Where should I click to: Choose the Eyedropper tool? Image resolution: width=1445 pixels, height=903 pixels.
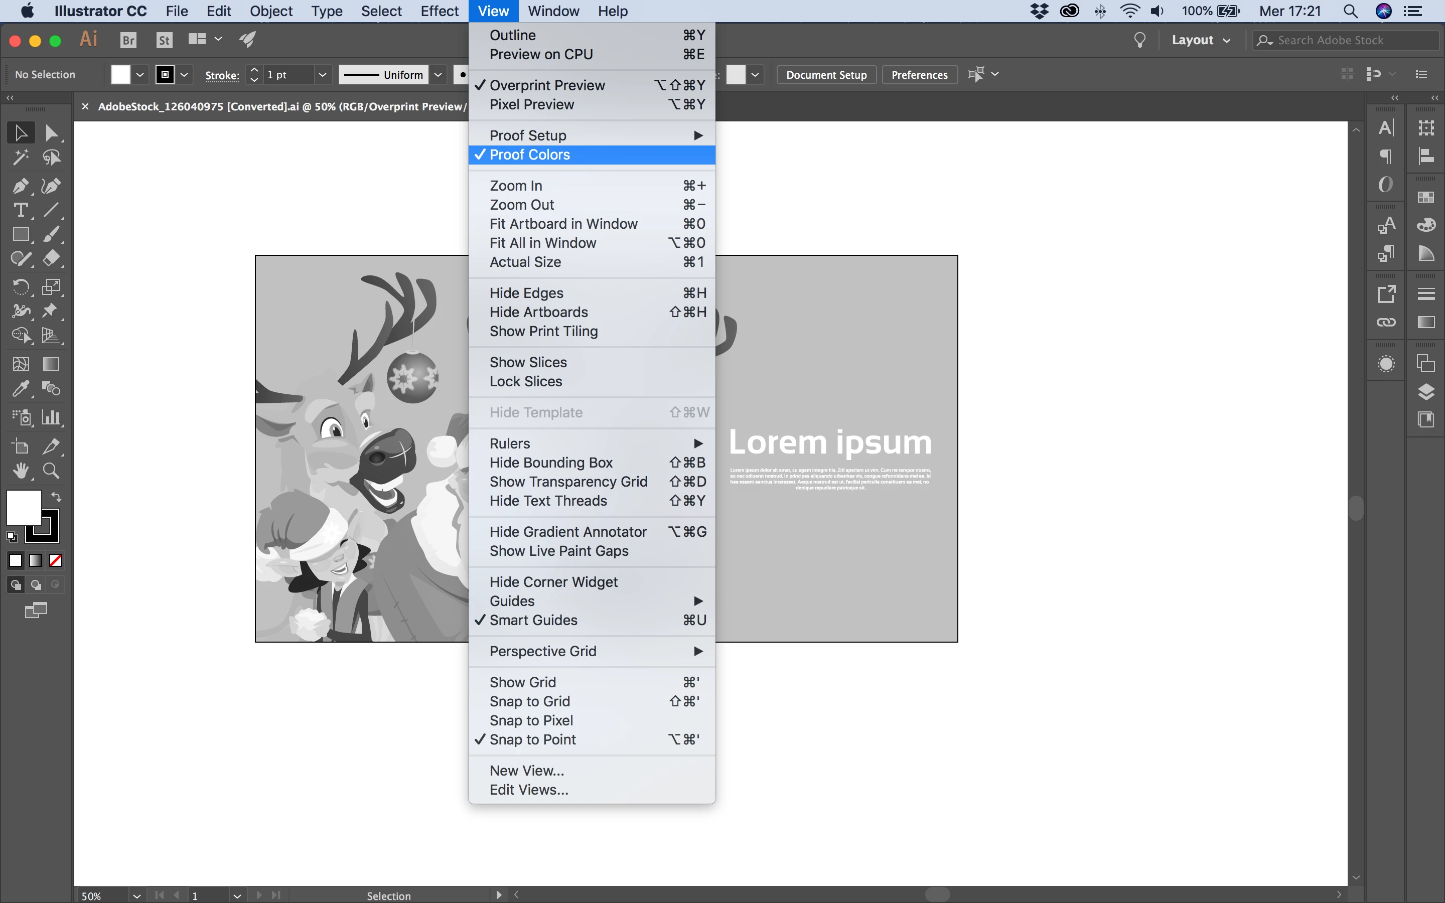coord(20,389)
